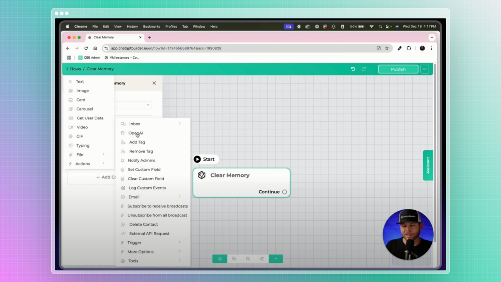Click the Add Tag person icon
This screenshot has width=501, height=282.
123,142
